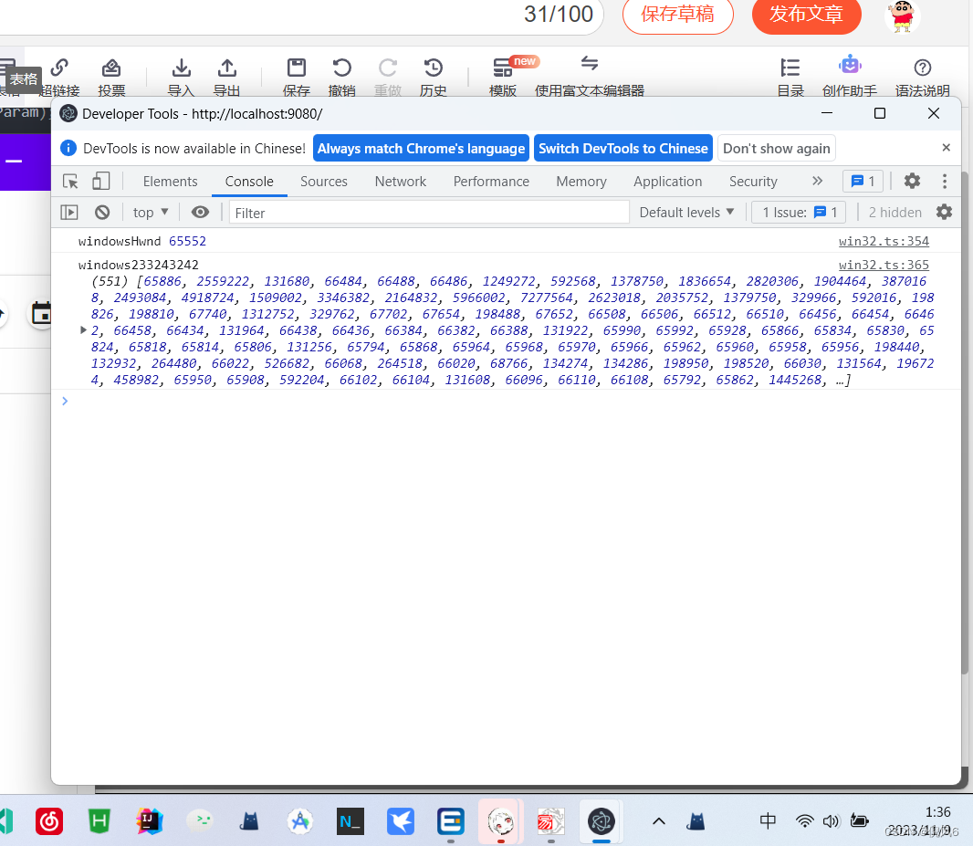The width and height of the screenshot is (973, 846).
Task: Open the creation assistant (创作助手)
Action: 850,77
